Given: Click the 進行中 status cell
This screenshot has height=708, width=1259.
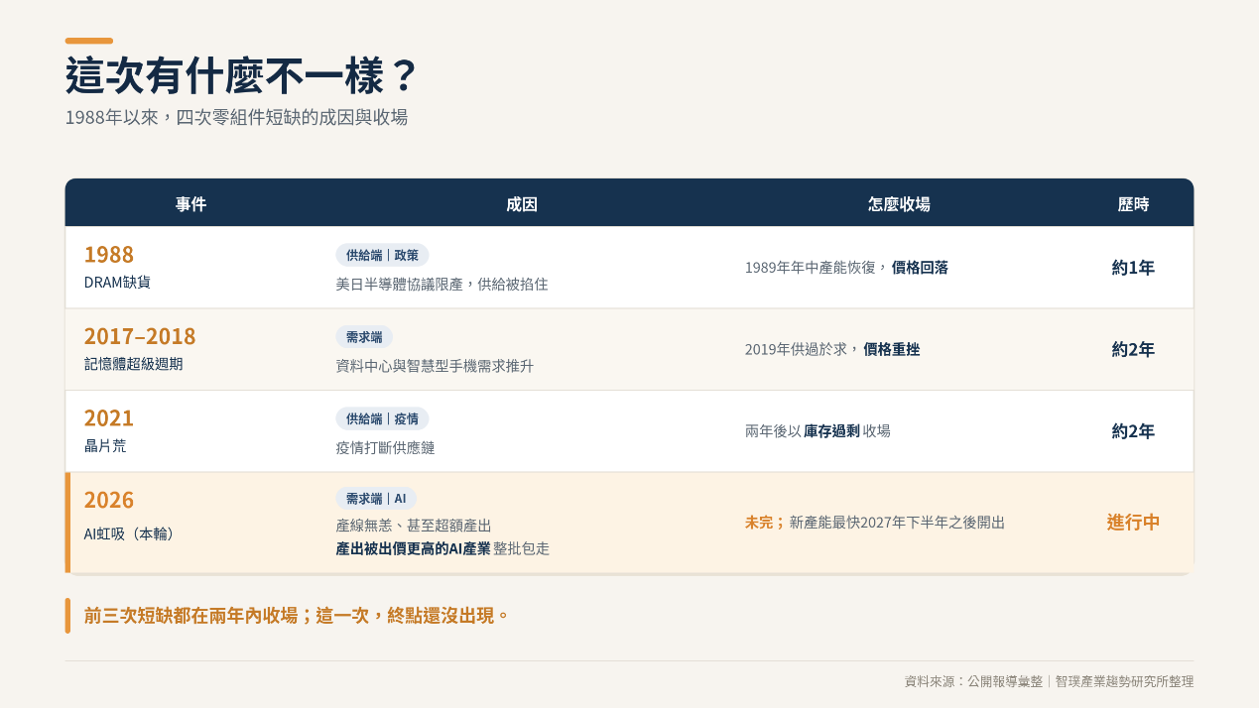Looking at the screenshot, I should [1133, 523].
